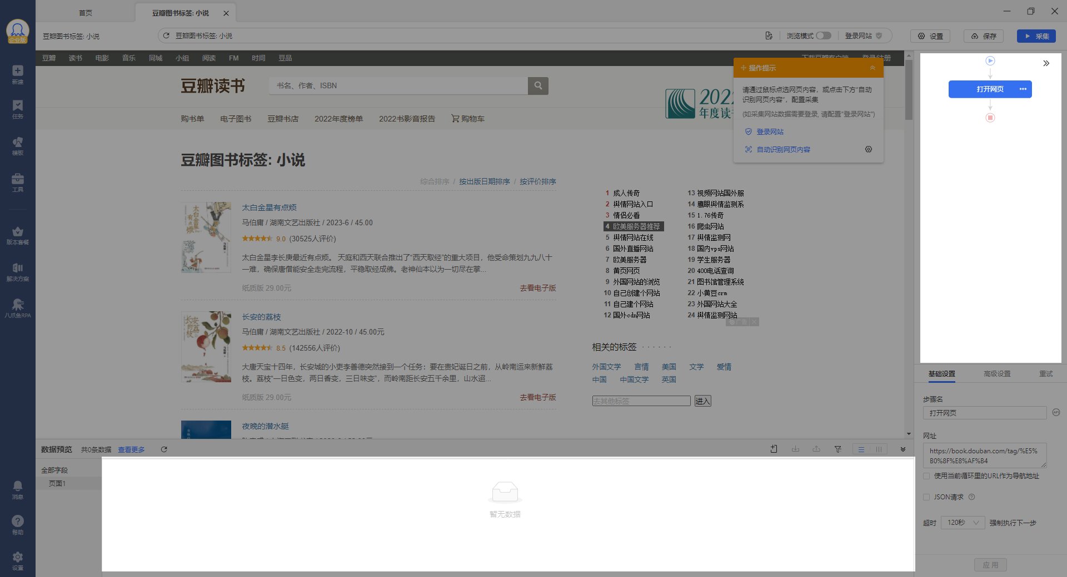Click 按评价排序 sort link
1067x577 pixels.
(537, 181)
